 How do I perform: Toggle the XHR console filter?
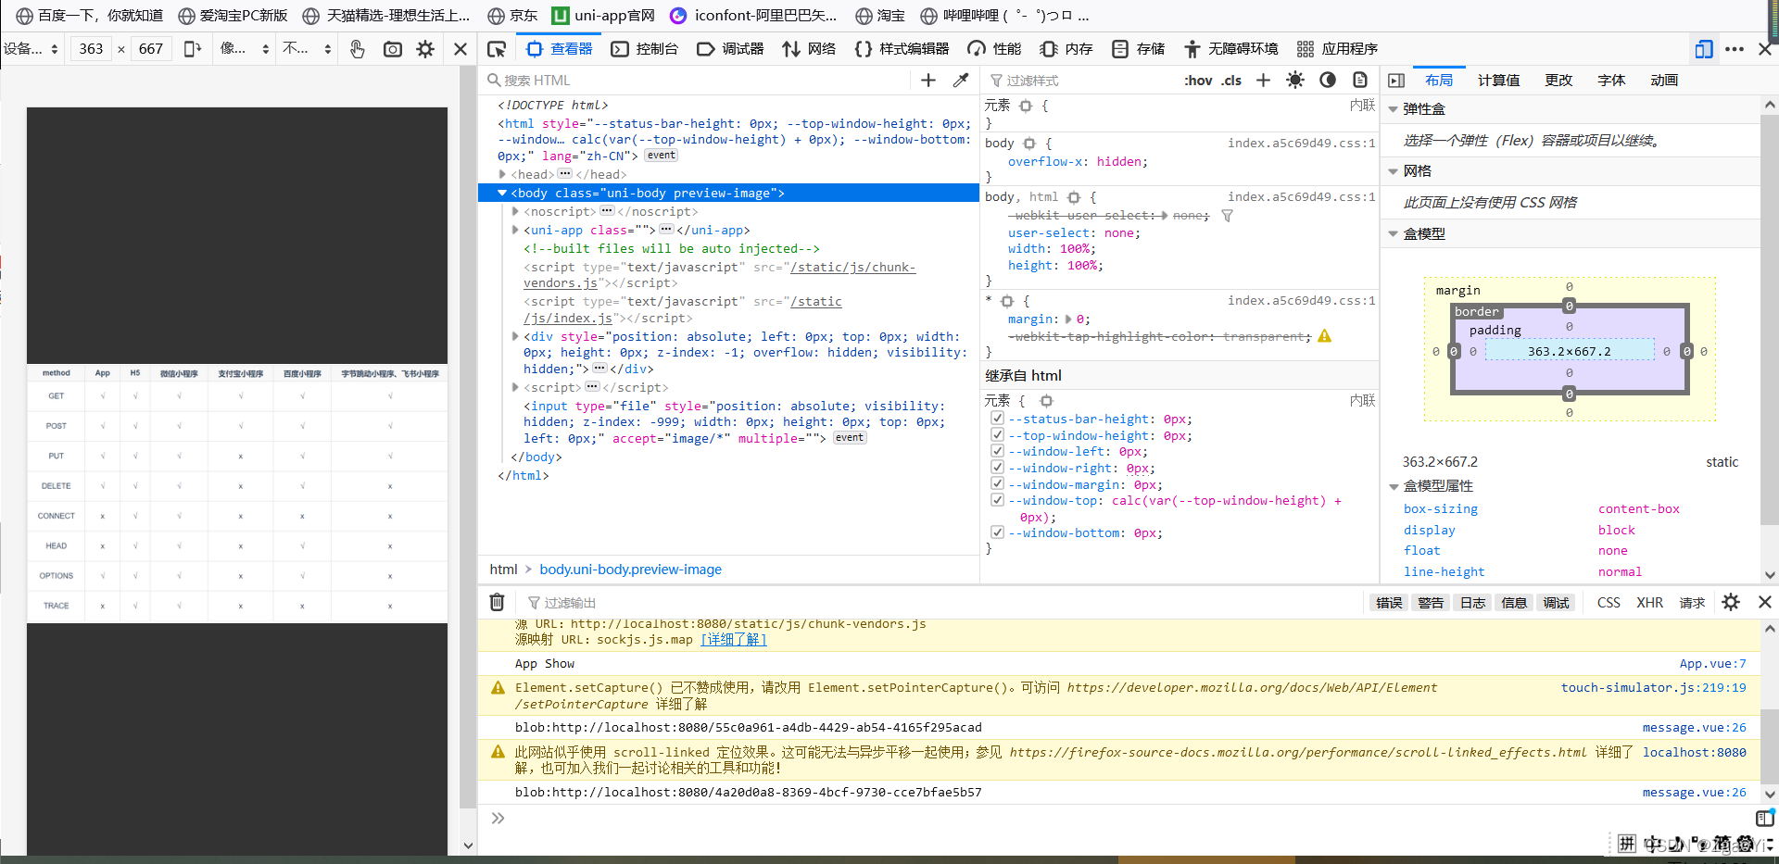coord(1649,603)
